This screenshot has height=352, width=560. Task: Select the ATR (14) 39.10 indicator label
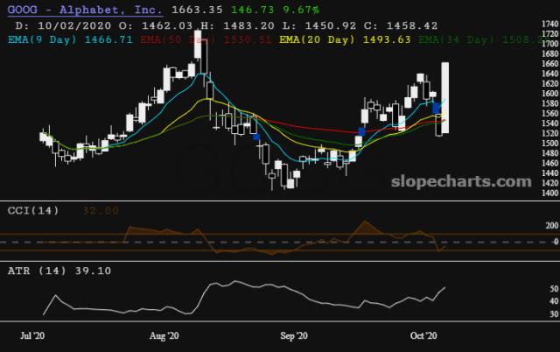[59, 271]
